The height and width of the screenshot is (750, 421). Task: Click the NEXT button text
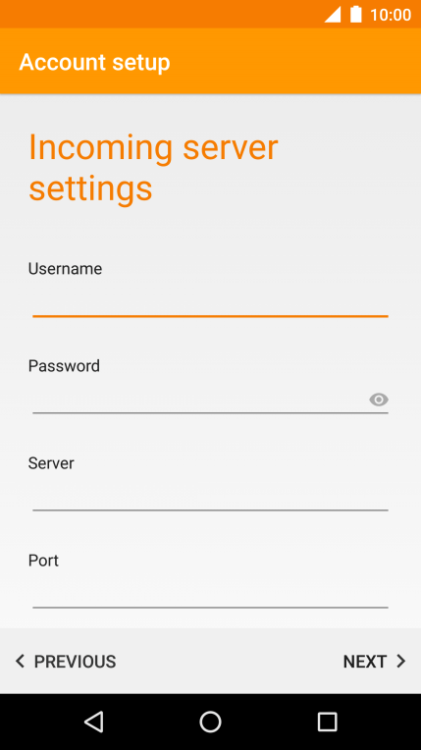click(x=364, y=662)
